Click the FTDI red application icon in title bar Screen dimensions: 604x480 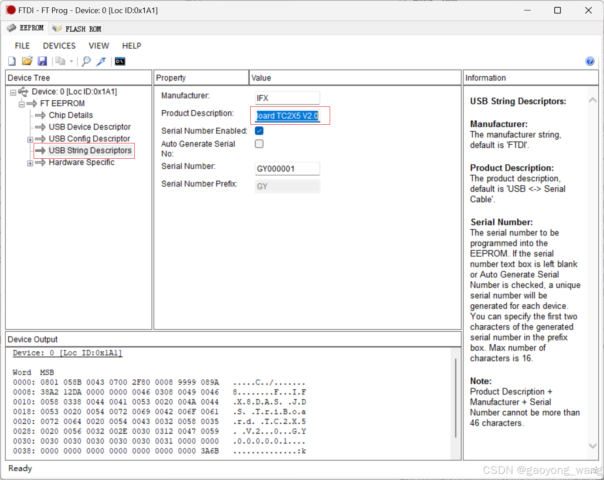pyautogui.click(x=11, y=10)
